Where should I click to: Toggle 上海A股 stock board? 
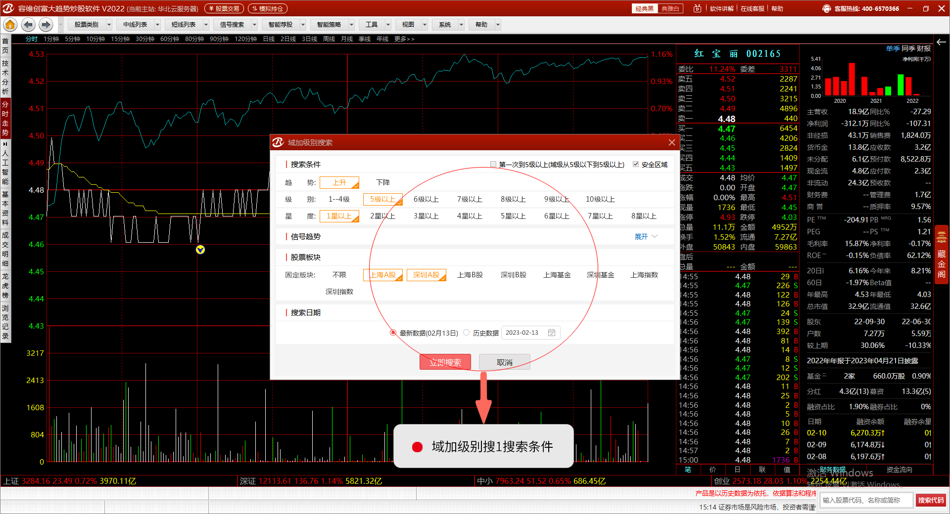383,275
